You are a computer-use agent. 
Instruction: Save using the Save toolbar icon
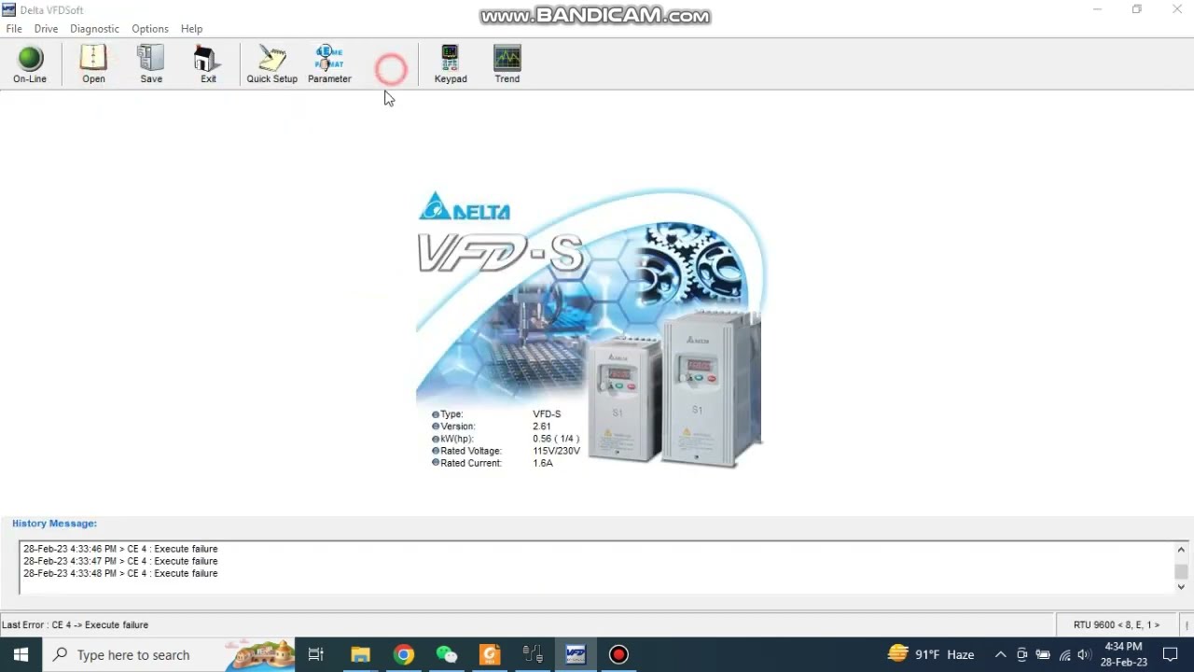click(x=151, y=64)
